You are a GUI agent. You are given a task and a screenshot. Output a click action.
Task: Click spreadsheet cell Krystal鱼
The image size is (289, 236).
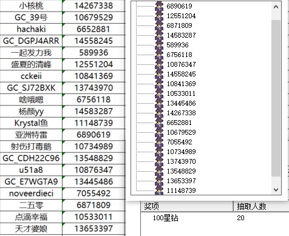point(31,123)
